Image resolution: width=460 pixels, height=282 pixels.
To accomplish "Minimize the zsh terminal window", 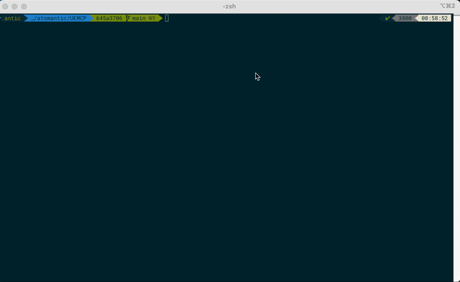I will 14,6.
